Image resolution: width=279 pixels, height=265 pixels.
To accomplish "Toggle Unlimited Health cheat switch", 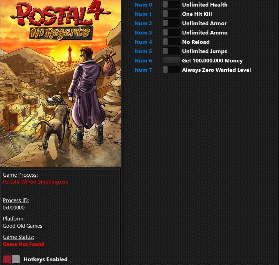I will [171, 4].
